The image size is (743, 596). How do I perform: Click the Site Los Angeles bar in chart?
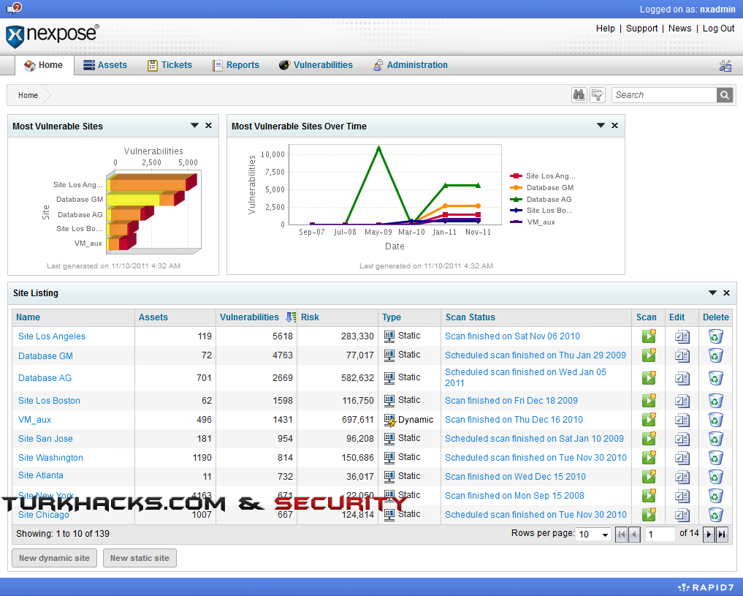(x=150, y=184)
